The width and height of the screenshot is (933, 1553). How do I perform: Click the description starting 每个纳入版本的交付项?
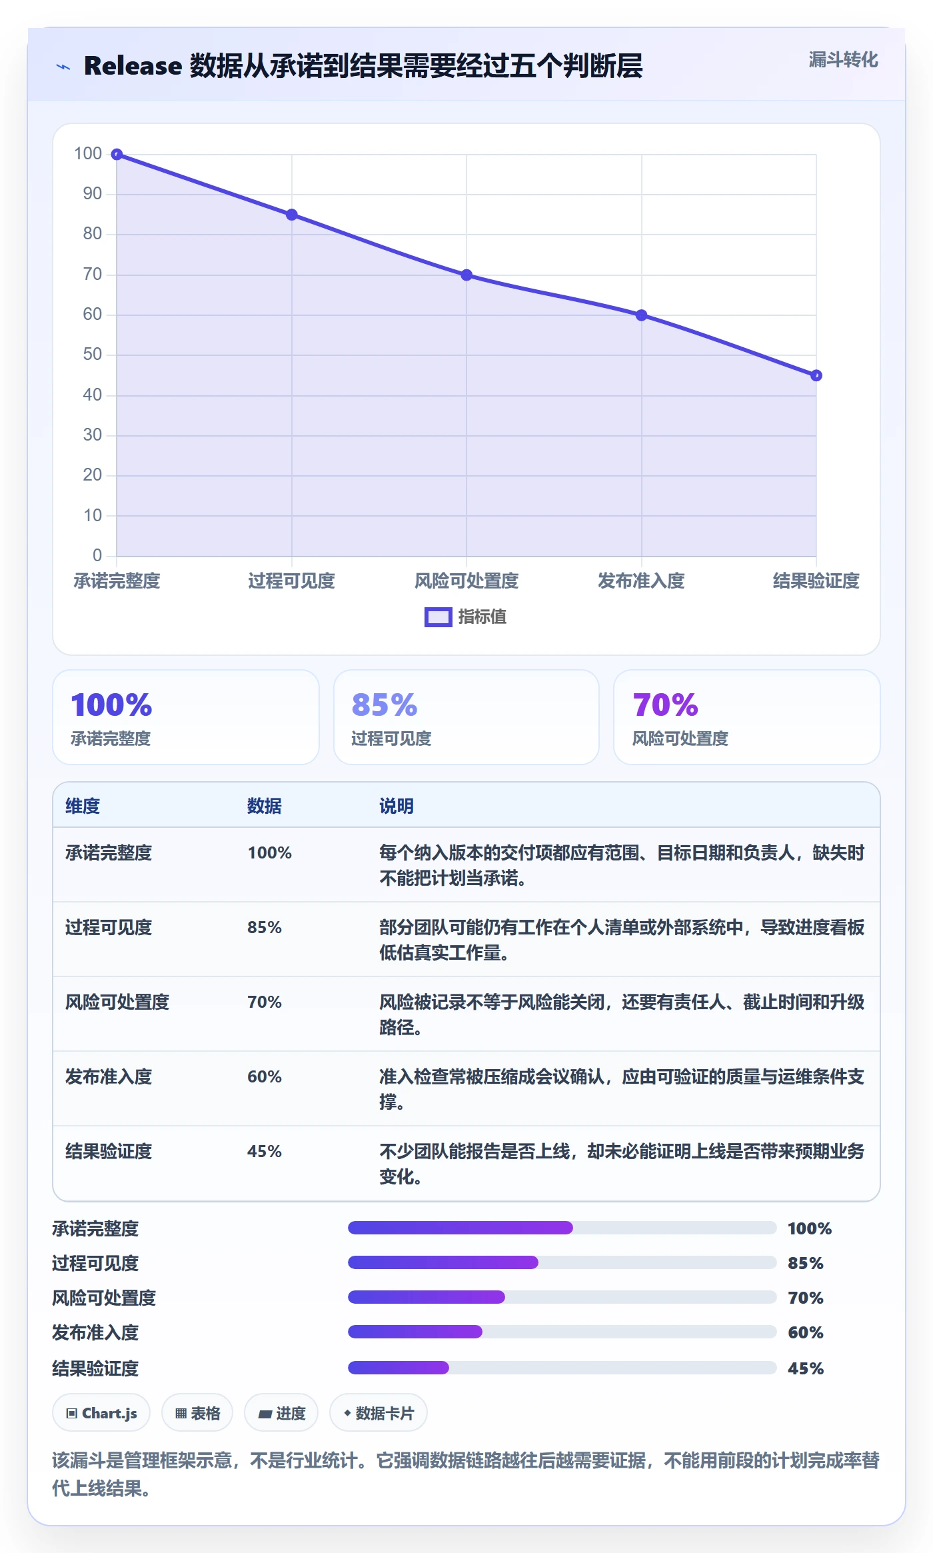coord(622,865)
